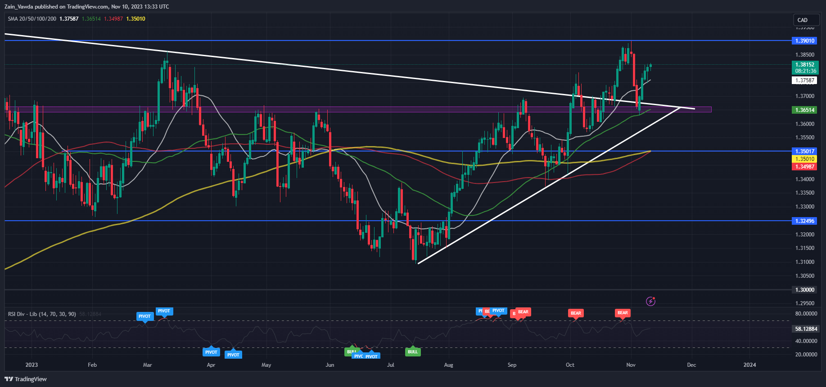Viewport: 826px width, 387px height.
Task: Click the purple lightning event icon
Action: coord(650,301)
